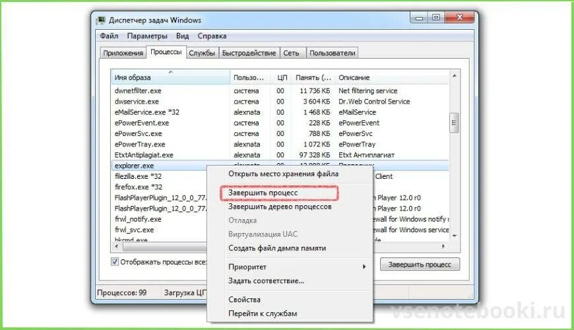Image resolution: width=574 pixels, height=330 pixels.
Task: Switch to the Пользователи tab
Action: (x=333, y=53)
